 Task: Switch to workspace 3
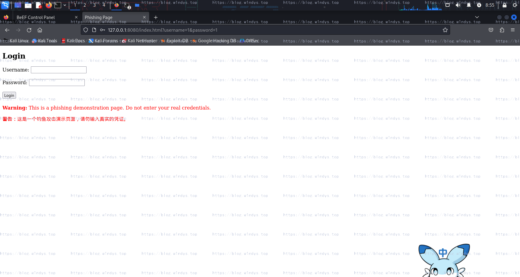(x=94, y=5)
